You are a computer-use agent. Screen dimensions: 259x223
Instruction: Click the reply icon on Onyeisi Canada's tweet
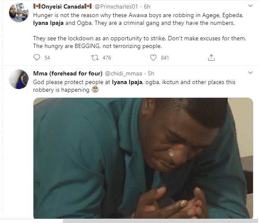coord(36,57)
